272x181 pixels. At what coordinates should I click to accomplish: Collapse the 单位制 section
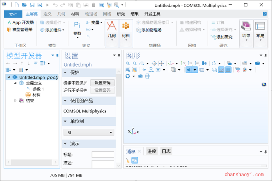pos(65,121)
